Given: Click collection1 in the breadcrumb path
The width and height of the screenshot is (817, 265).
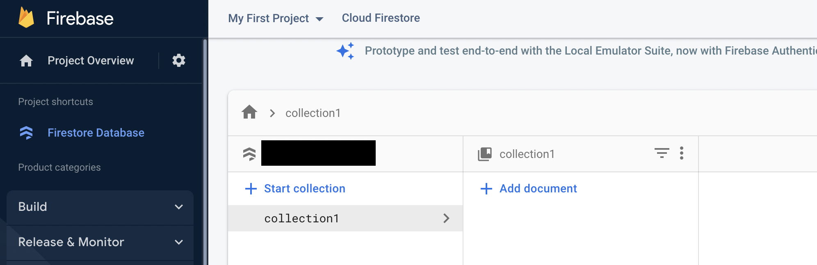Looking at the screenshot, I should (313, 113).
